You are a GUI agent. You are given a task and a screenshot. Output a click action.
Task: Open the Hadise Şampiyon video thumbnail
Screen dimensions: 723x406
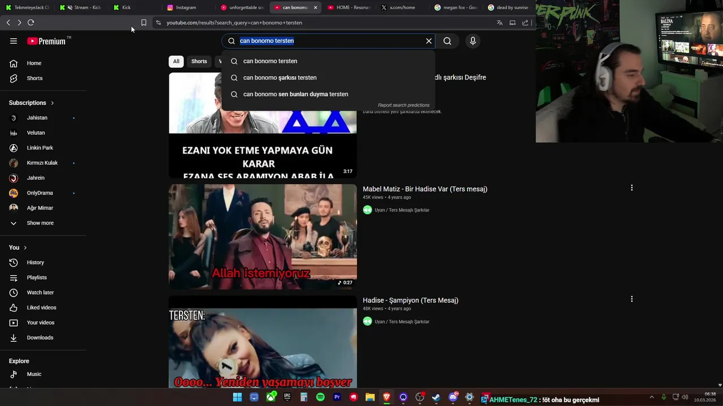pyautogui.click(x=263, y=342)
